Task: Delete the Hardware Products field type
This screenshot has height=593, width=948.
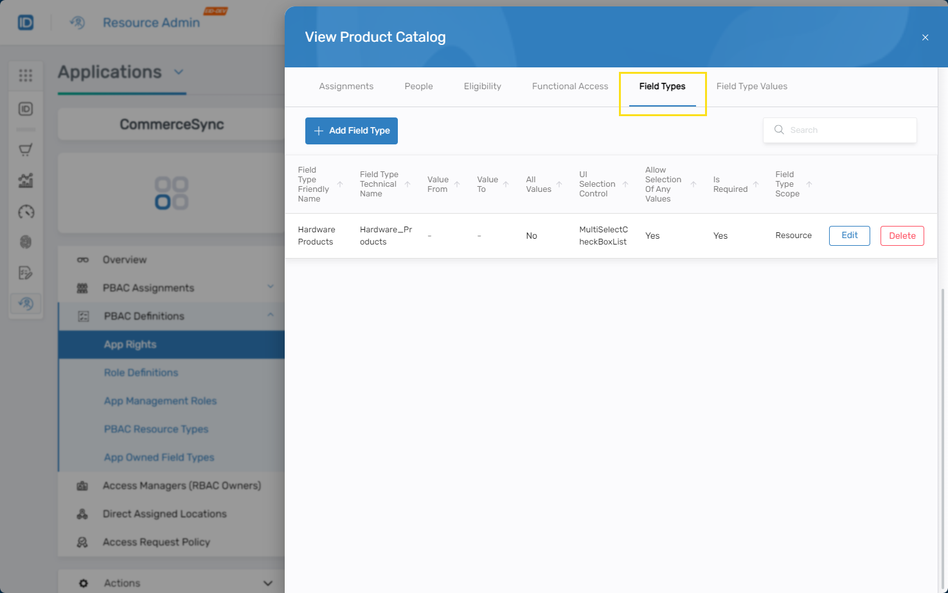Action: pos(902,236)
